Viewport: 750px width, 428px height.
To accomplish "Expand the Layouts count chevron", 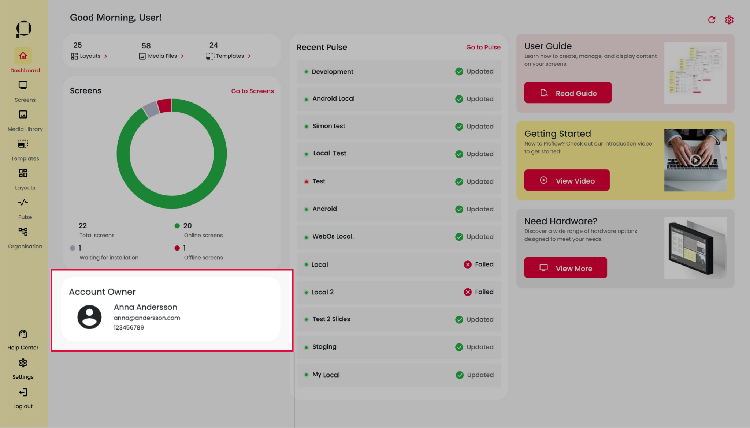I will pos(106,56).
